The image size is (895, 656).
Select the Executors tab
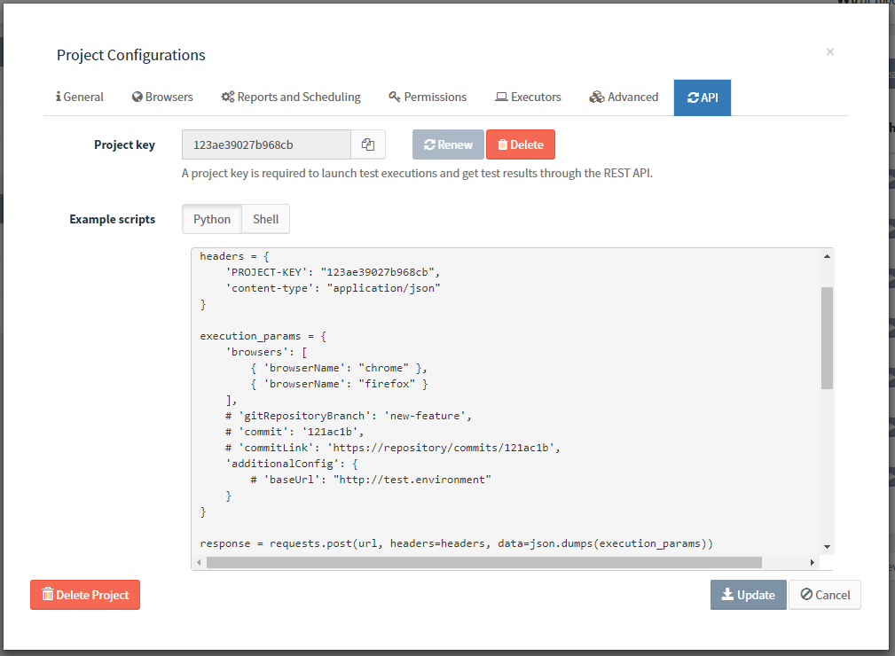(x=528, y=97)
